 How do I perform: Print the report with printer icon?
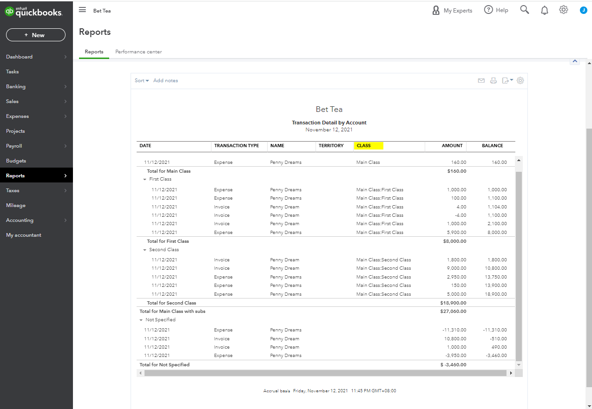tap(493, 81)
